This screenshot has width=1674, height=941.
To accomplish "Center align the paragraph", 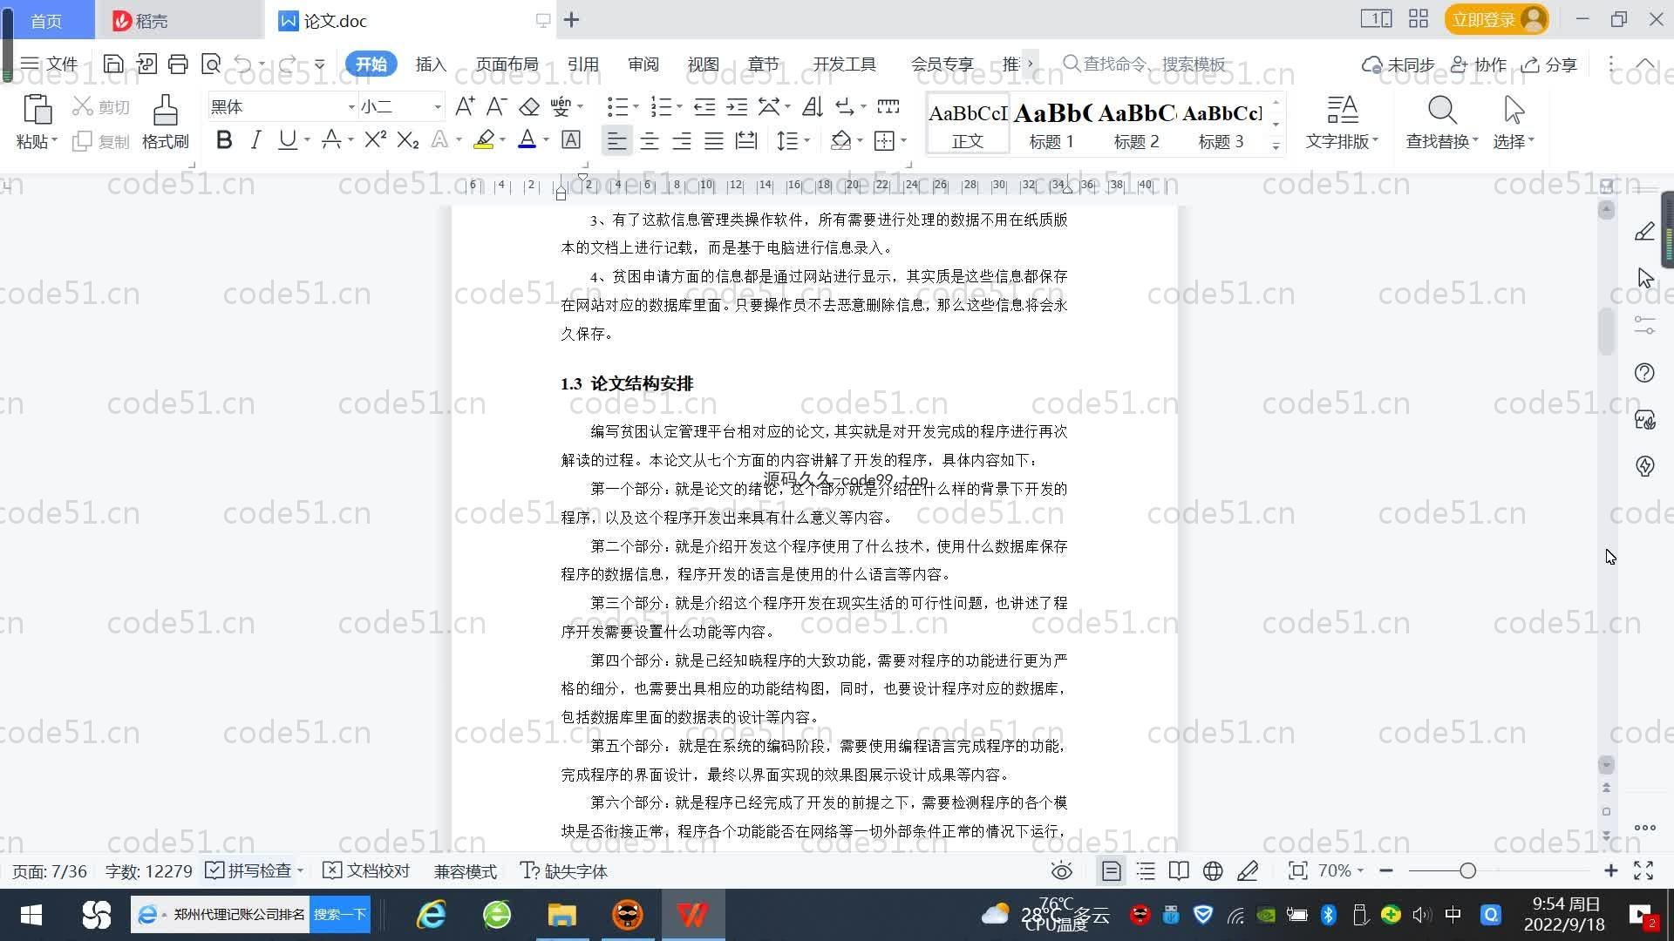I will point(649,140).
